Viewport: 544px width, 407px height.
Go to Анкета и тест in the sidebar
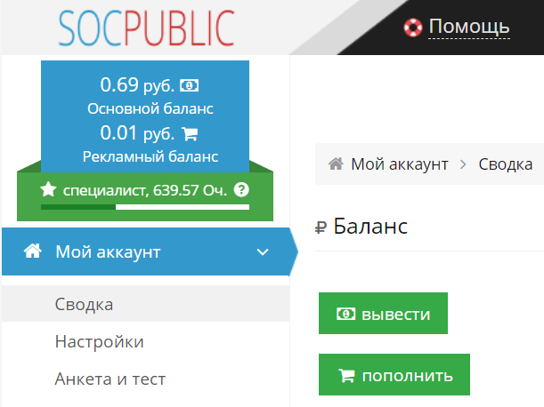pyautogui.click(x=110, y=379)
